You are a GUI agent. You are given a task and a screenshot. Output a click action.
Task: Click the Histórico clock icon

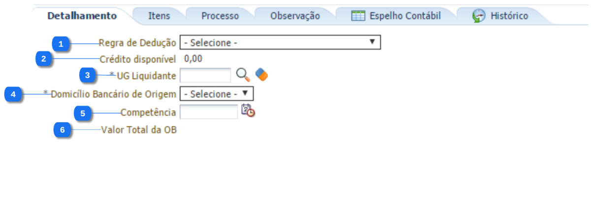click(x=479, y=16)
